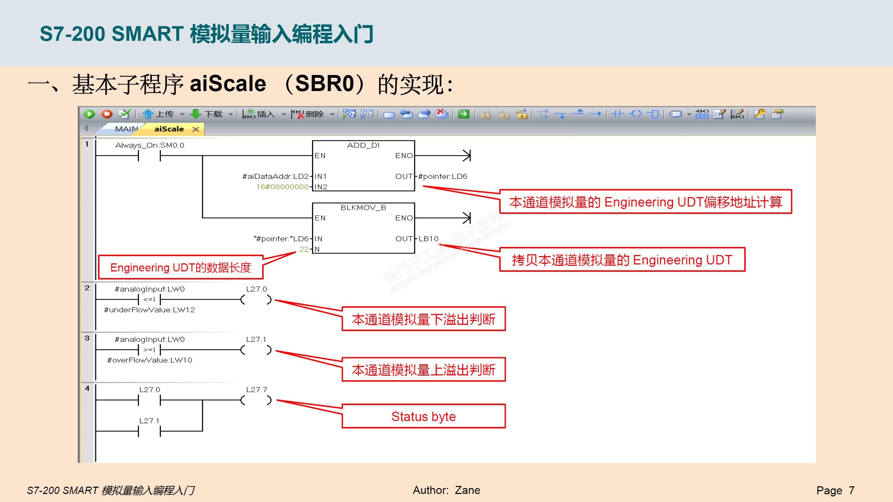893x502 pixels.
Task: Click the insert coil icon
Action: click(635, 114)
